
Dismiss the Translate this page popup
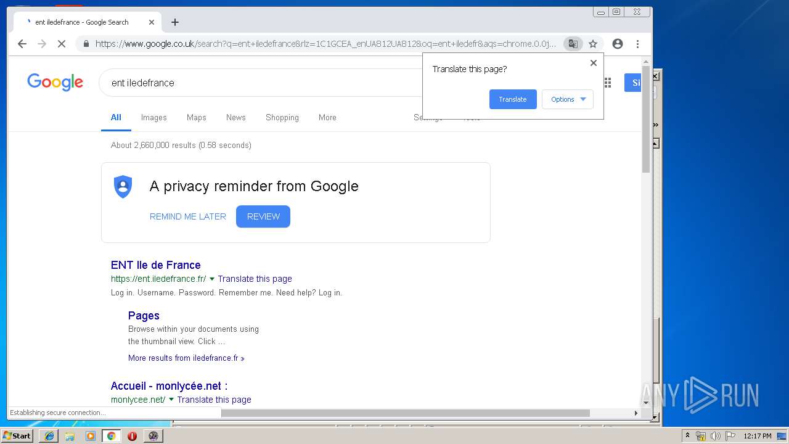click(x=594, y=63)
